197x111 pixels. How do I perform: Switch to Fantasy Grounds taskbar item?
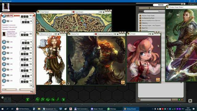[131, 109]
